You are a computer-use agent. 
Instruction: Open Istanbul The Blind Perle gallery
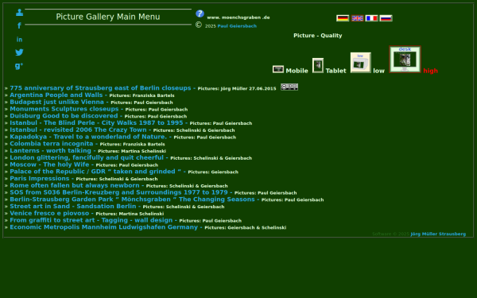click(x=96, y=123)
